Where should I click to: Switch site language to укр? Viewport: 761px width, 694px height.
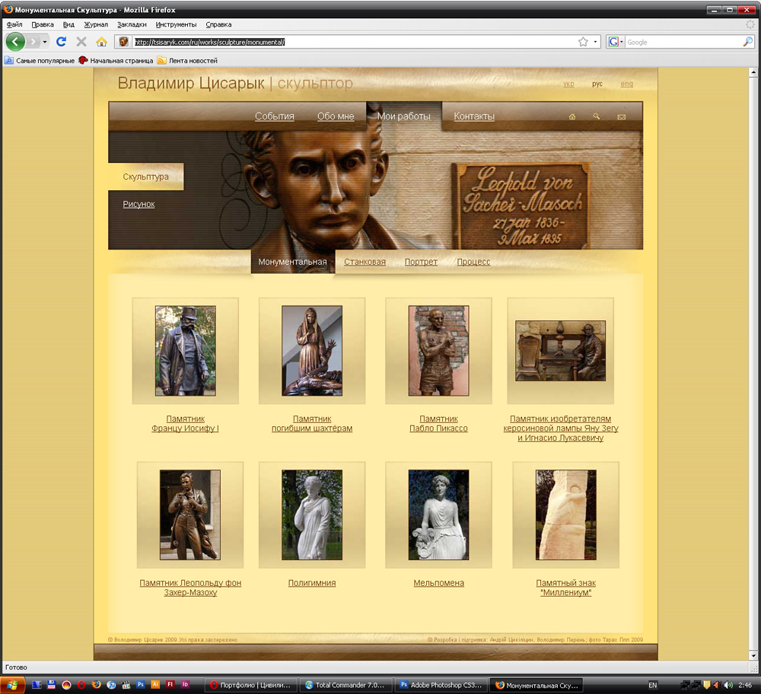tap(568, 84)
